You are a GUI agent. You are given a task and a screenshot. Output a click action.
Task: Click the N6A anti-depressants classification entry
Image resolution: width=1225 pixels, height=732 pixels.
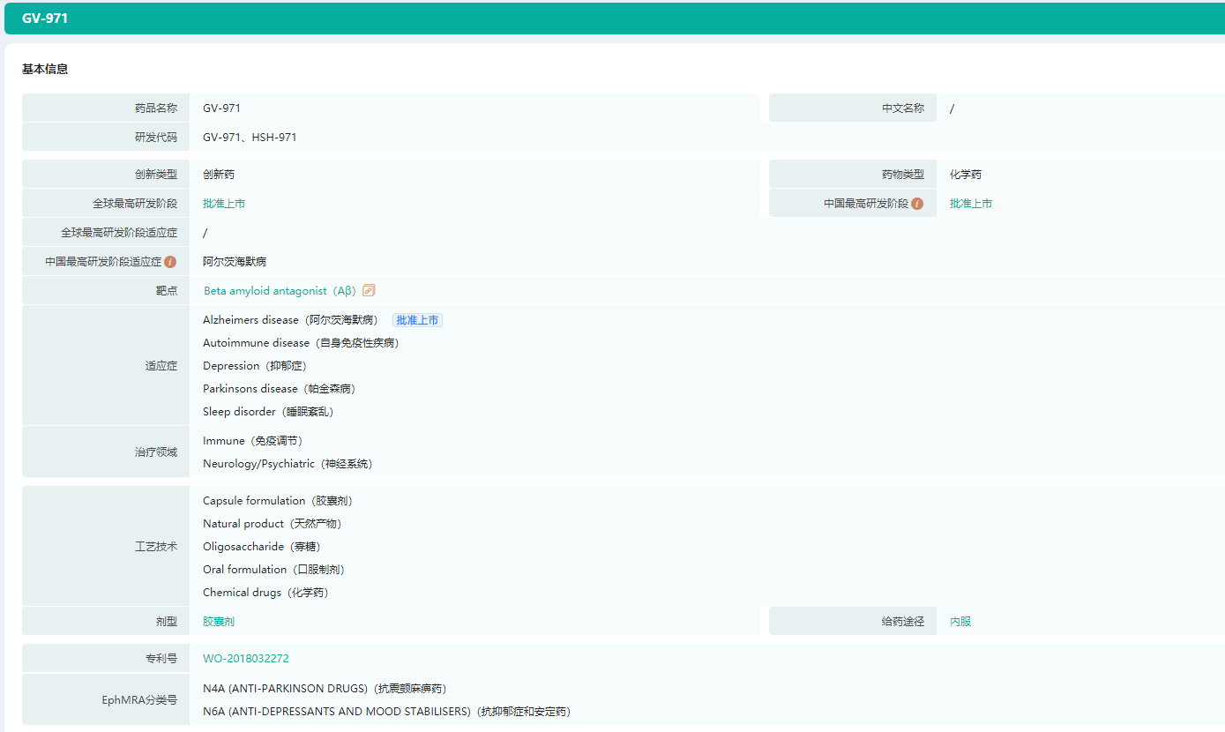(386, 712)
